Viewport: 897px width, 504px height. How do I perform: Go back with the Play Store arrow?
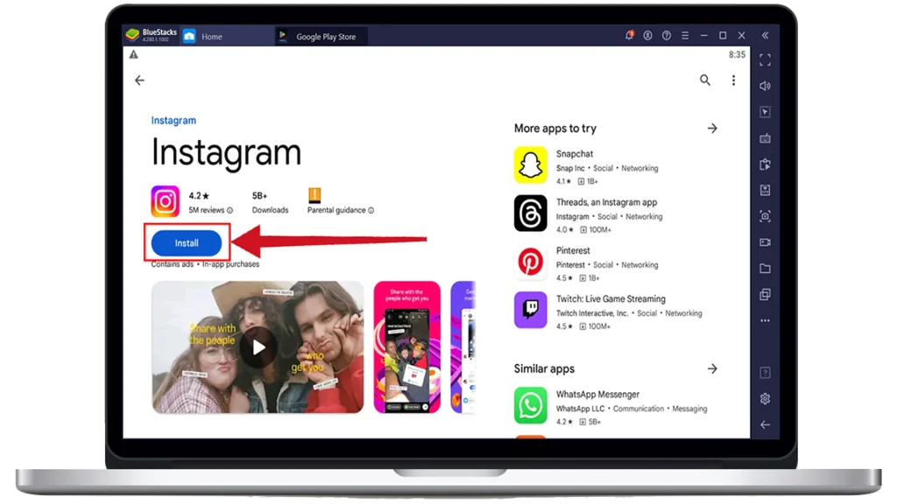click(139, 80)
